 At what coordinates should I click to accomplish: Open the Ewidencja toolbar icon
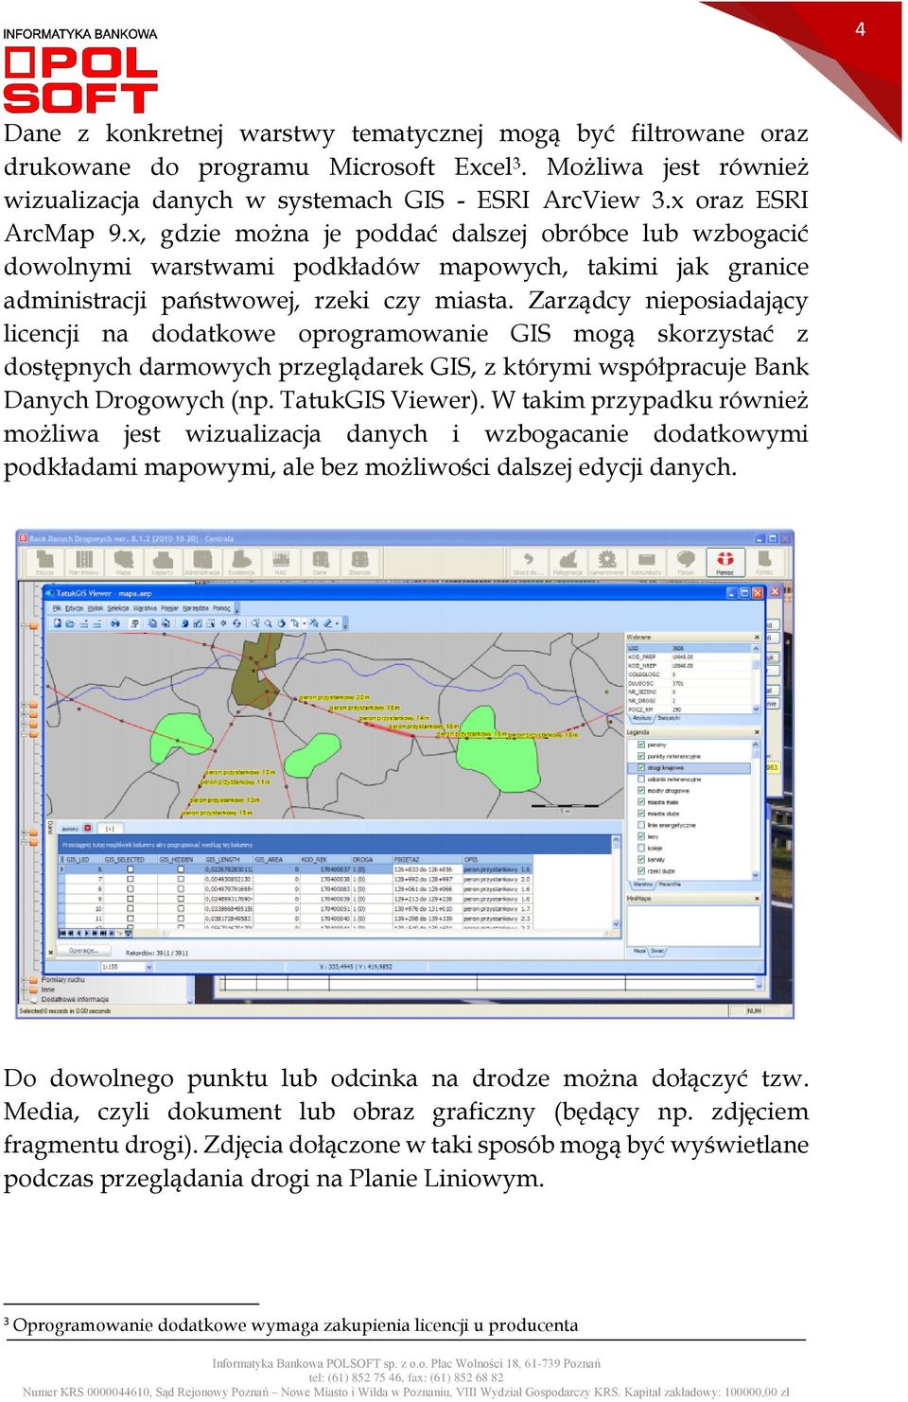click(x=241, y=562)
